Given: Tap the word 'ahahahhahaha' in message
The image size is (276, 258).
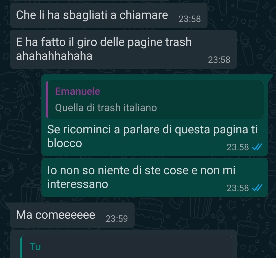Looking at the screenshot, I should pos(54,56).
